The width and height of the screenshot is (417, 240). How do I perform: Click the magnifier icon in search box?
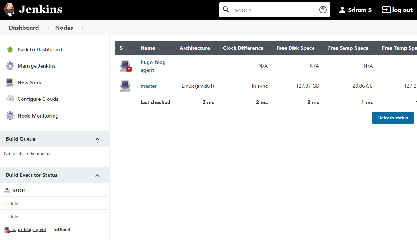tap(226, 10)
